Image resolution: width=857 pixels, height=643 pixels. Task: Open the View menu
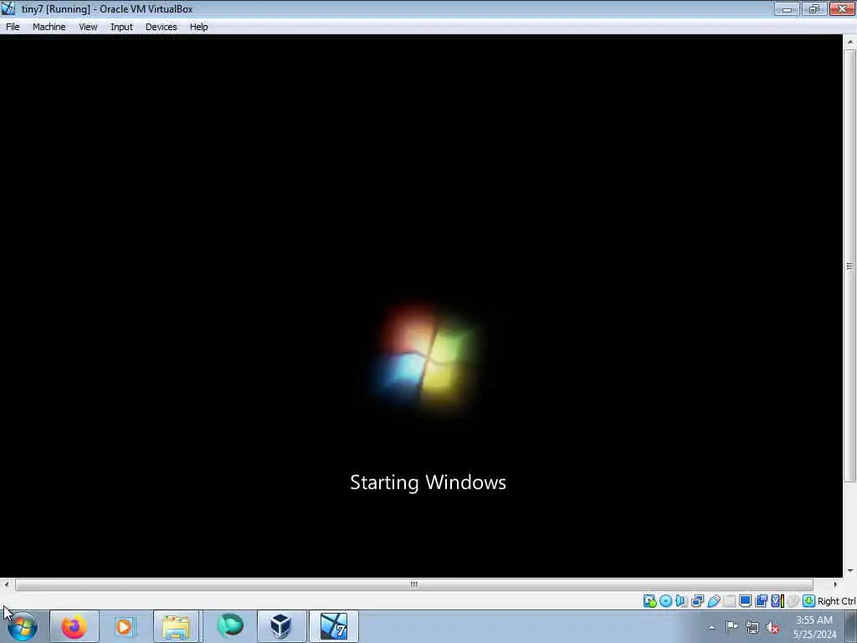point(88,27)
